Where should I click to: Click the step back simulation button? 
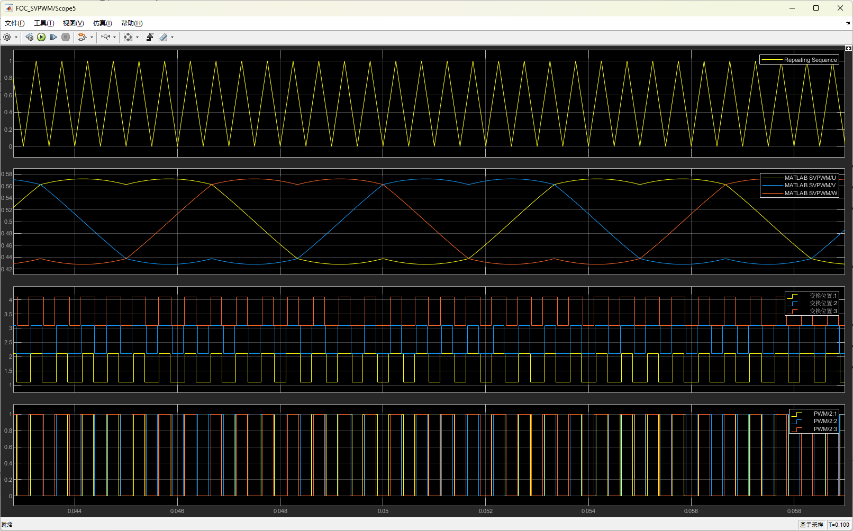click(x=30, y=37)
